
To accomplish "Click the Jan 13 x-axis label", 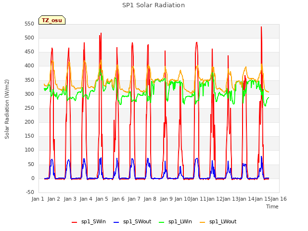I will (231, 199).
